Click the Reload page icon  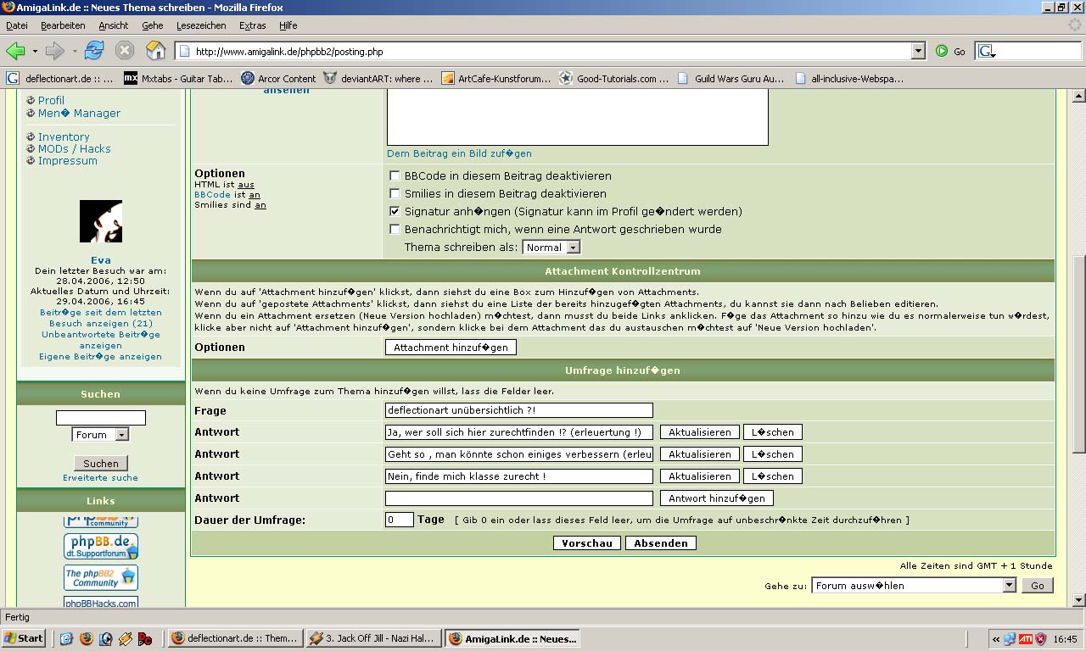tap(94, 51)
